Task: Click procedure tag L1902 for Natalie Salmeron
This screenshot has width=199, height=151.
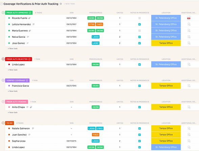Action: (x=100, y=128)
